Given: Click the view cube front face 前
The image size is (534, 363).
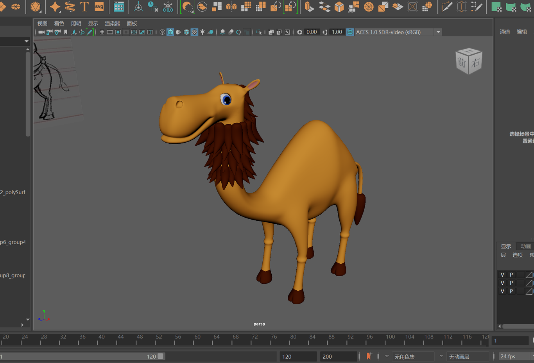Looking at the screenshot, I should pyautogui.click(x=462, y=63).
